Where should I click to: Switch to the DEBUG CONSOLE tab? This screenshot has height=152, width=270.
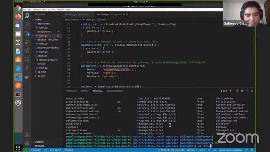coord(115,91)
